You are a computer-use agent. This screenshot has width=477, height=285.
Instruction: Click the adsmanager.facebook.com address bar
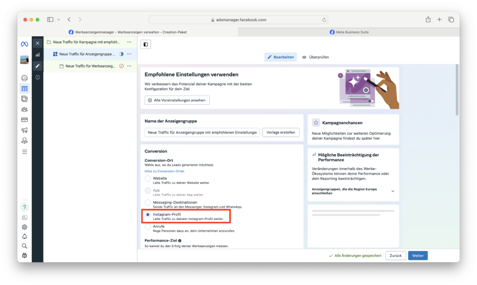(238, 20)
